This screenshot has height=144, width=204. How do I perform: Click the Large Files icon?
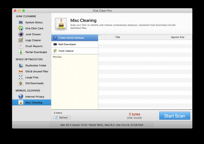21,77
